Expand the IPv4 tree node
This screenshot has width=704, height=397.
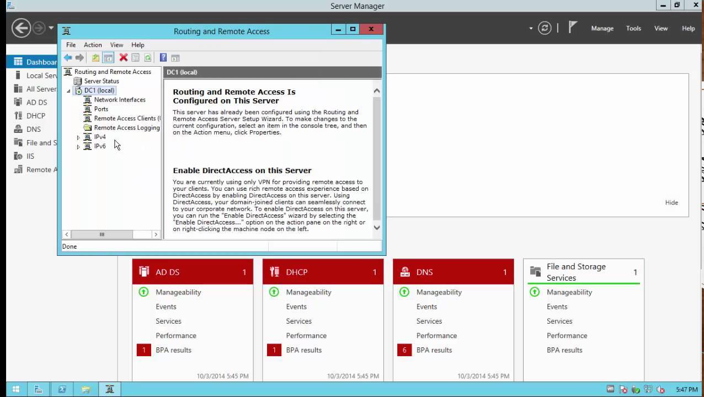78,137
